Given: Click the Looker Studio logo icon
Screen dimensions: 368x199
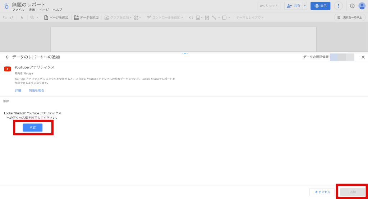Looking at the screenshot, I should [6, 6].
